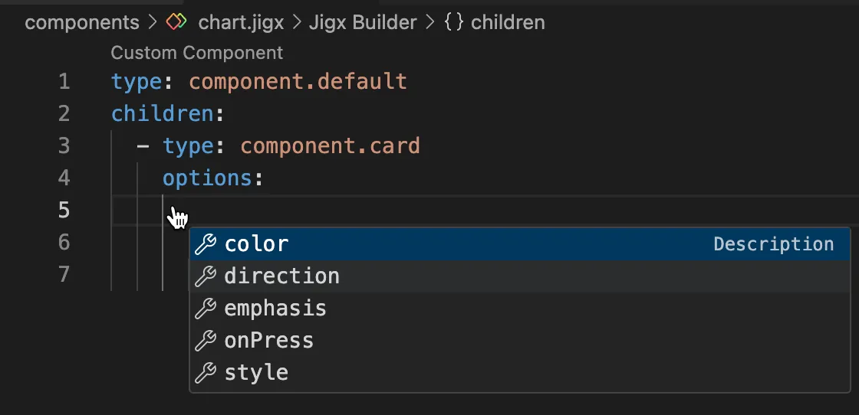
Task: Click the wrench icon beside style
Action: click(x=206, y=372)
